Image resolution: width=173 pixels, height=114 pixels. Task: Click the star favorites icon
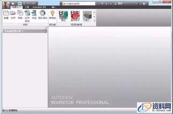(111, 4)
